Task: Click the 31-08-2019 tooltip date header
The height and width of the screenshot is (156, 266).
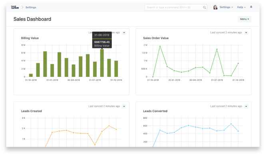Action: (x=102, y=35)
